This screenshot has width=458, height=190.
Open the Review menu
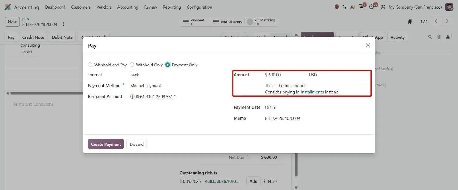[x=151, y=7]
